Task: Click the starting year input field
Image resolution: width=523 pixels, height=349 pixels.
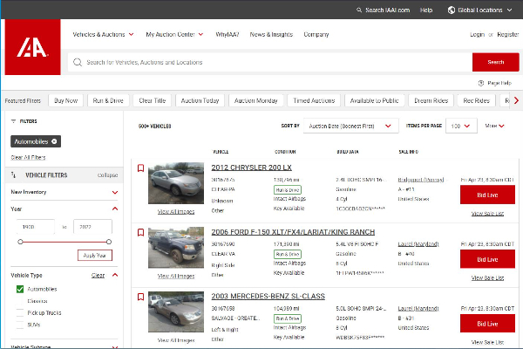Action: coord(36,227)
